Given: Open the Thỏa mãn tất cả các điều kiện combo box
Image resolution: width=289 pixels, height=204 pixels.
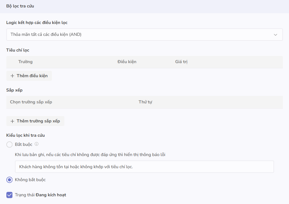Looking at the screenshot, I should [138, 35].
